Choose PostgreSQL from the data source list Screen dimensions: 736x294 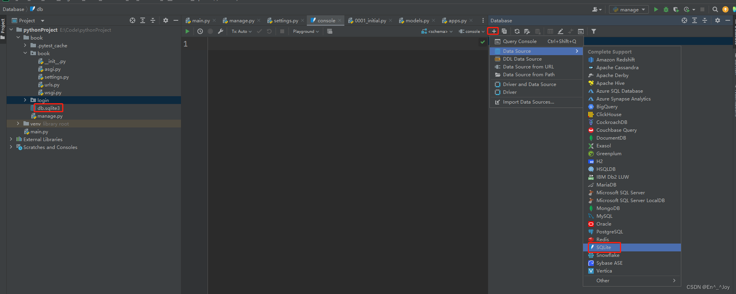tap(632, 232)
